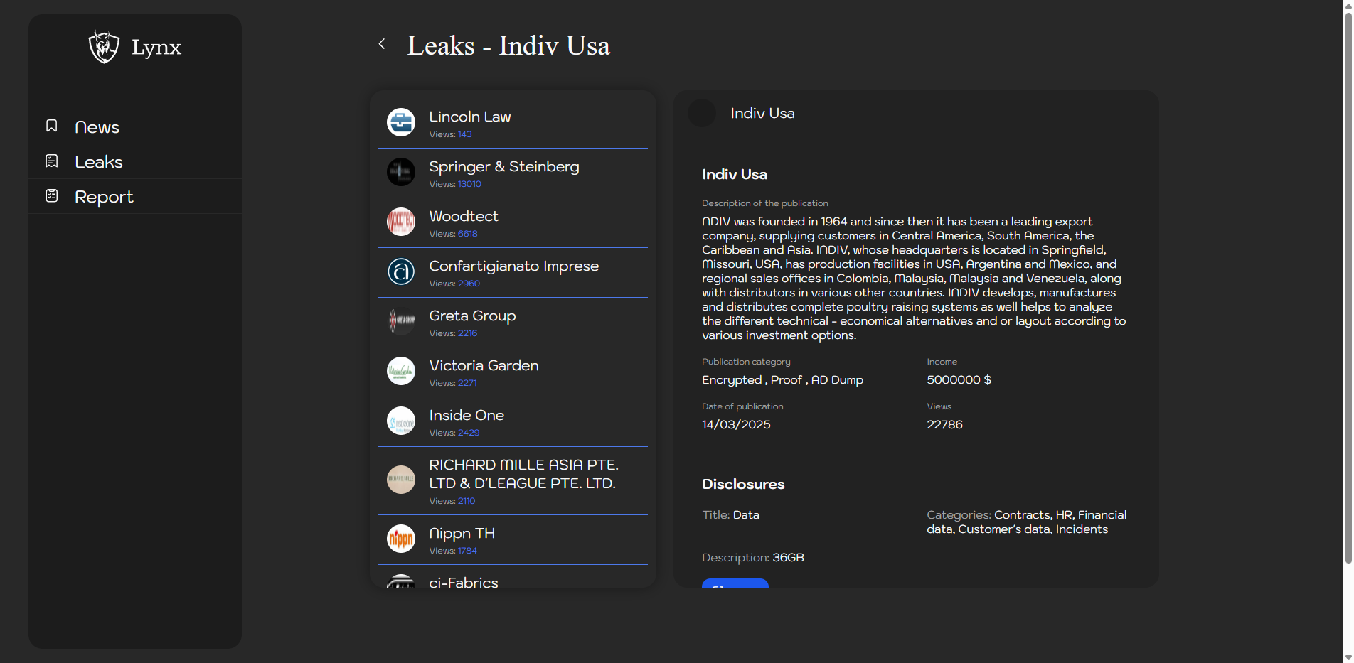Open the Leaks menu item
1354x663 pixels.
[99, 162]
